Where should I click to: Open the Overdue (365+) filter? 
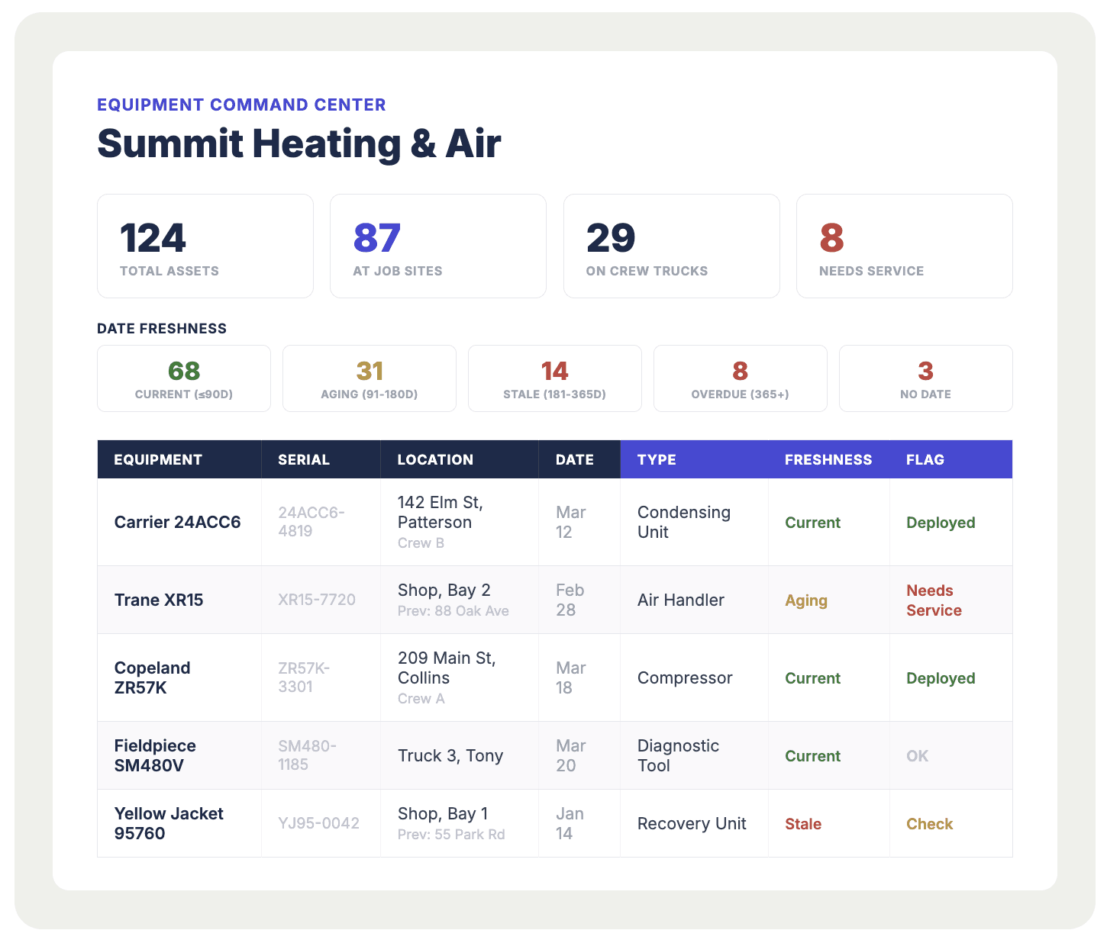click(x=740, y=378)
